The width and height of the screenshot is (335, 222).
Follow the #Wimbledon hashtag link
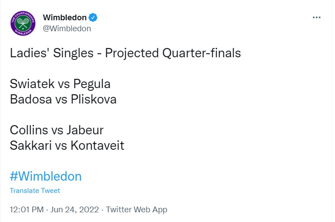pyautogui.click(x=45, y=176)
